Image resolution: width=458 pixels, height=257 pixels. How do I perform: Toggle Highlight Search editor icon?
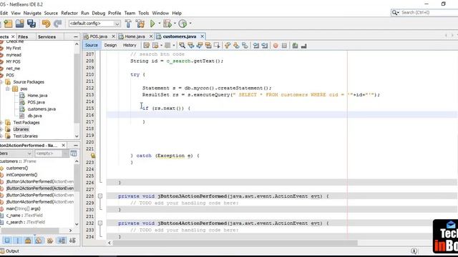(x=208, y=46)
